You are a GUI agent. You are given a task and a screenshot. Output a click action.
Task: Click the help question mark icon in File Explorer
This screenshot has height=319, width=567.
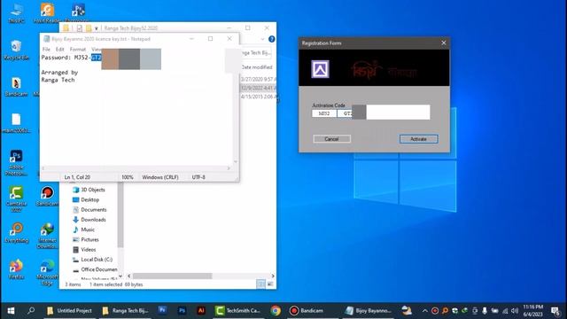[x=272, y=39]
